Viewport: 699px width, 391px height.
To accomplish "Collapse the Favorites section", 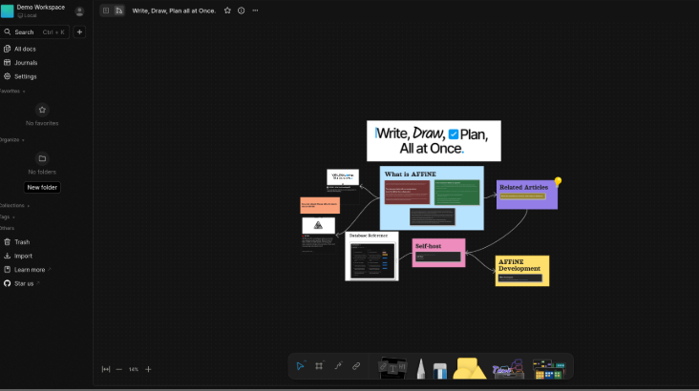I will click(x=11, y=92).
